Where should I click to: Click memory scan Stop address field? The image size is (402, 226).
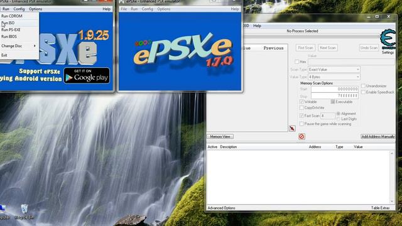click(335, 96)
